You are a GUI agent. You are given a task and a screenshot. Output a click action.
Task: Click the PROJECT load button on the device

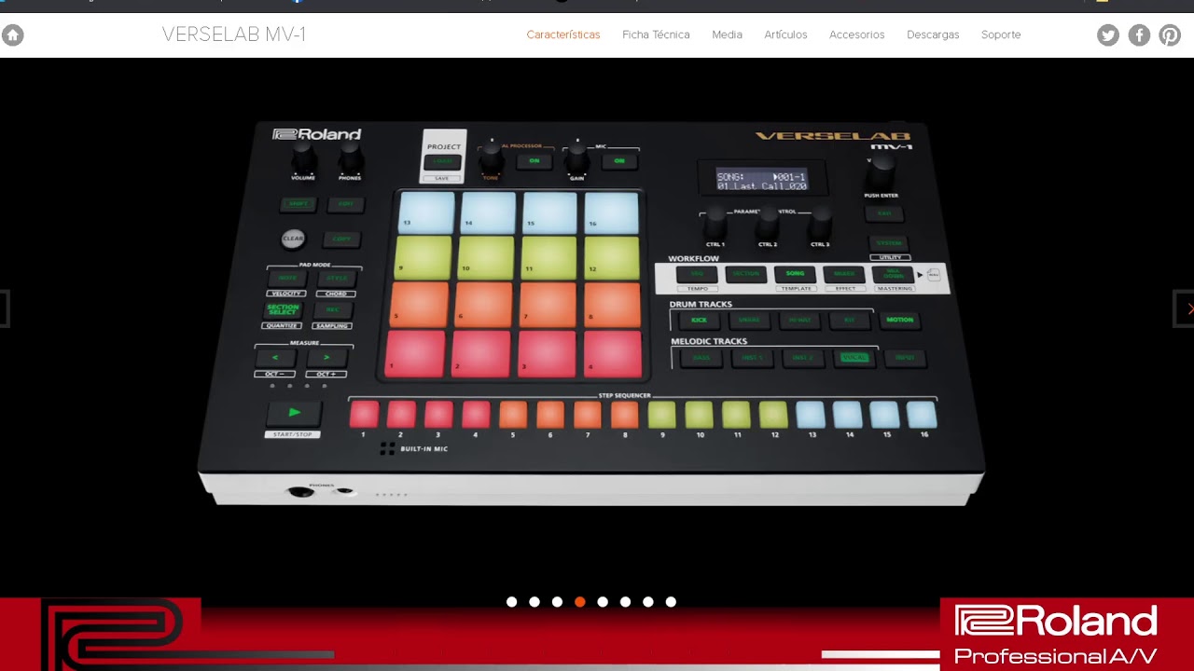point(442,162)
